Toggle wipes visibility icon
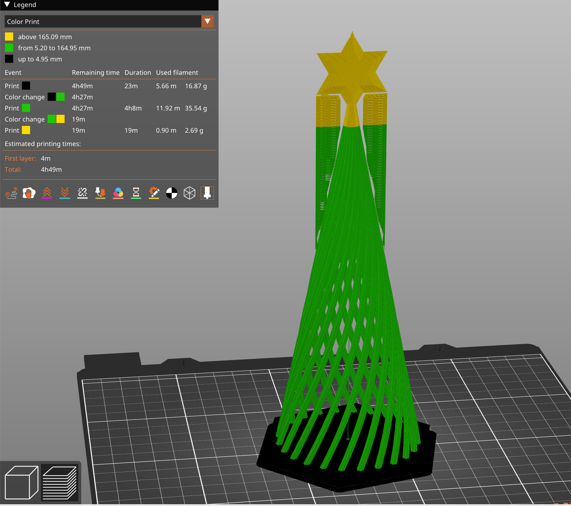This screenshot has height=506, width=571. pyautogui.click(x=29, y=193)
